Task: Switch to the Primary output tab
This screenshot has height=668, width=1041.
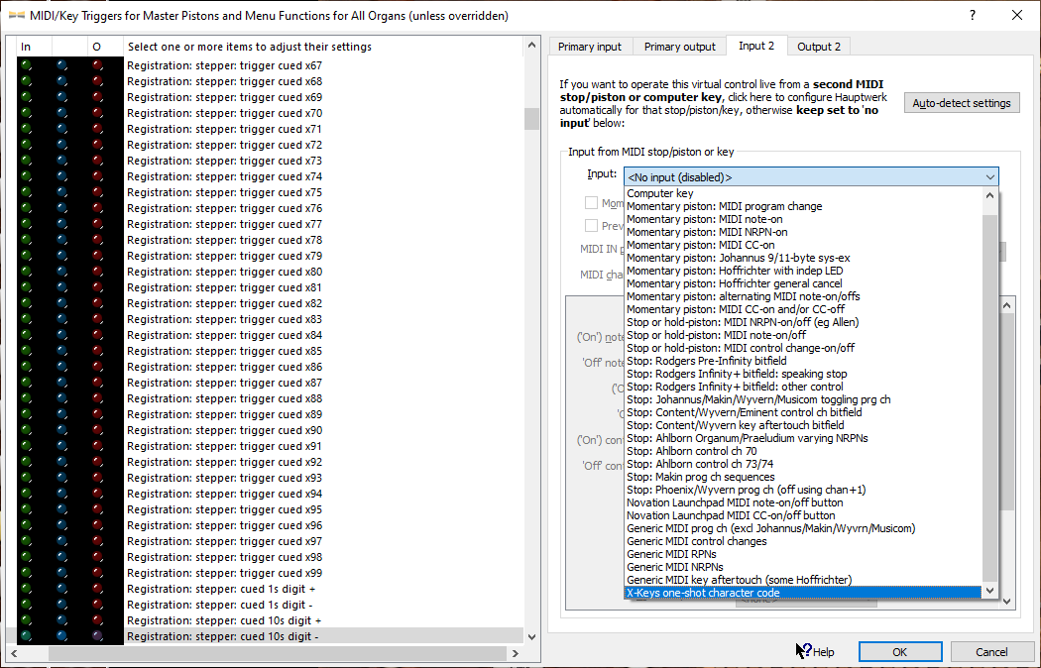Action: pyautogui.click(x=679, y=47)
